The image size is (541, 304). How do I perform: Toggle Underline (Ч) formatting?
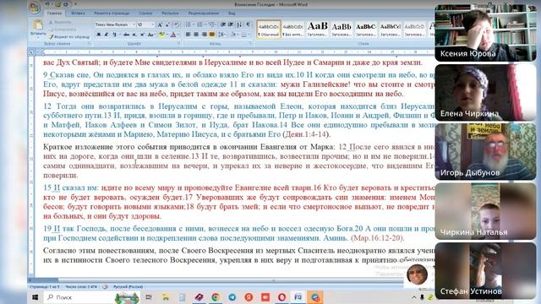[x=114, y=35]
